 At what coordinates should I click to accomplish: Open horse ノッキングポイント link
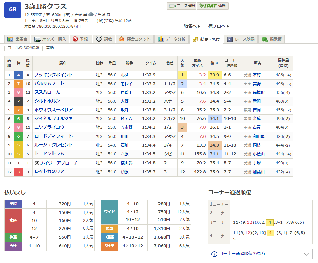pos(54,75)
